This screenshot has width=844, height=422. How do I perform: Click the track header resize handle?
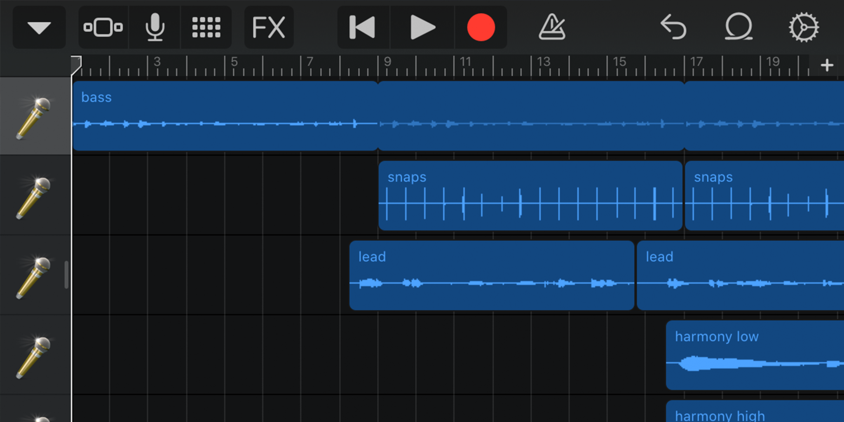[x=66, y=274]
